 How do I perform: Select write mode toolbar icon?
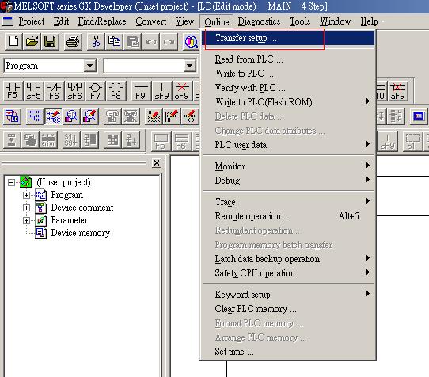53,116
